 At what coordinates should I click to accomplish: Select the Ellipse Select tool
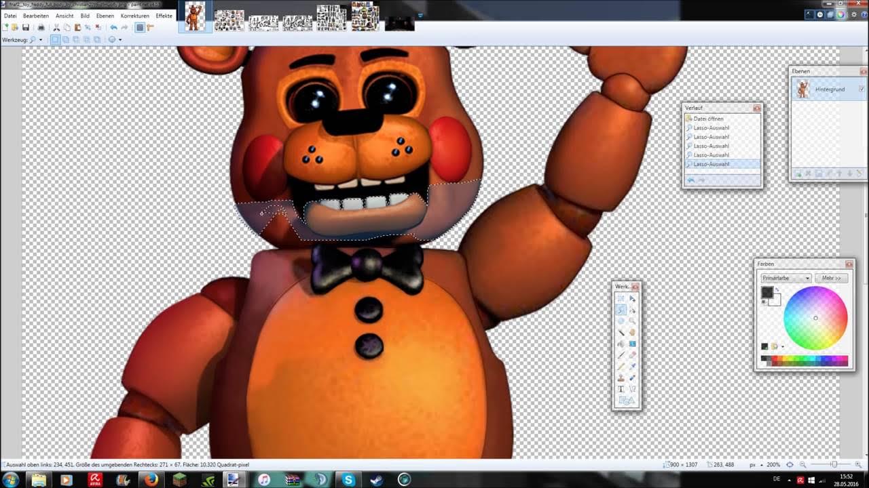point(621,321)
